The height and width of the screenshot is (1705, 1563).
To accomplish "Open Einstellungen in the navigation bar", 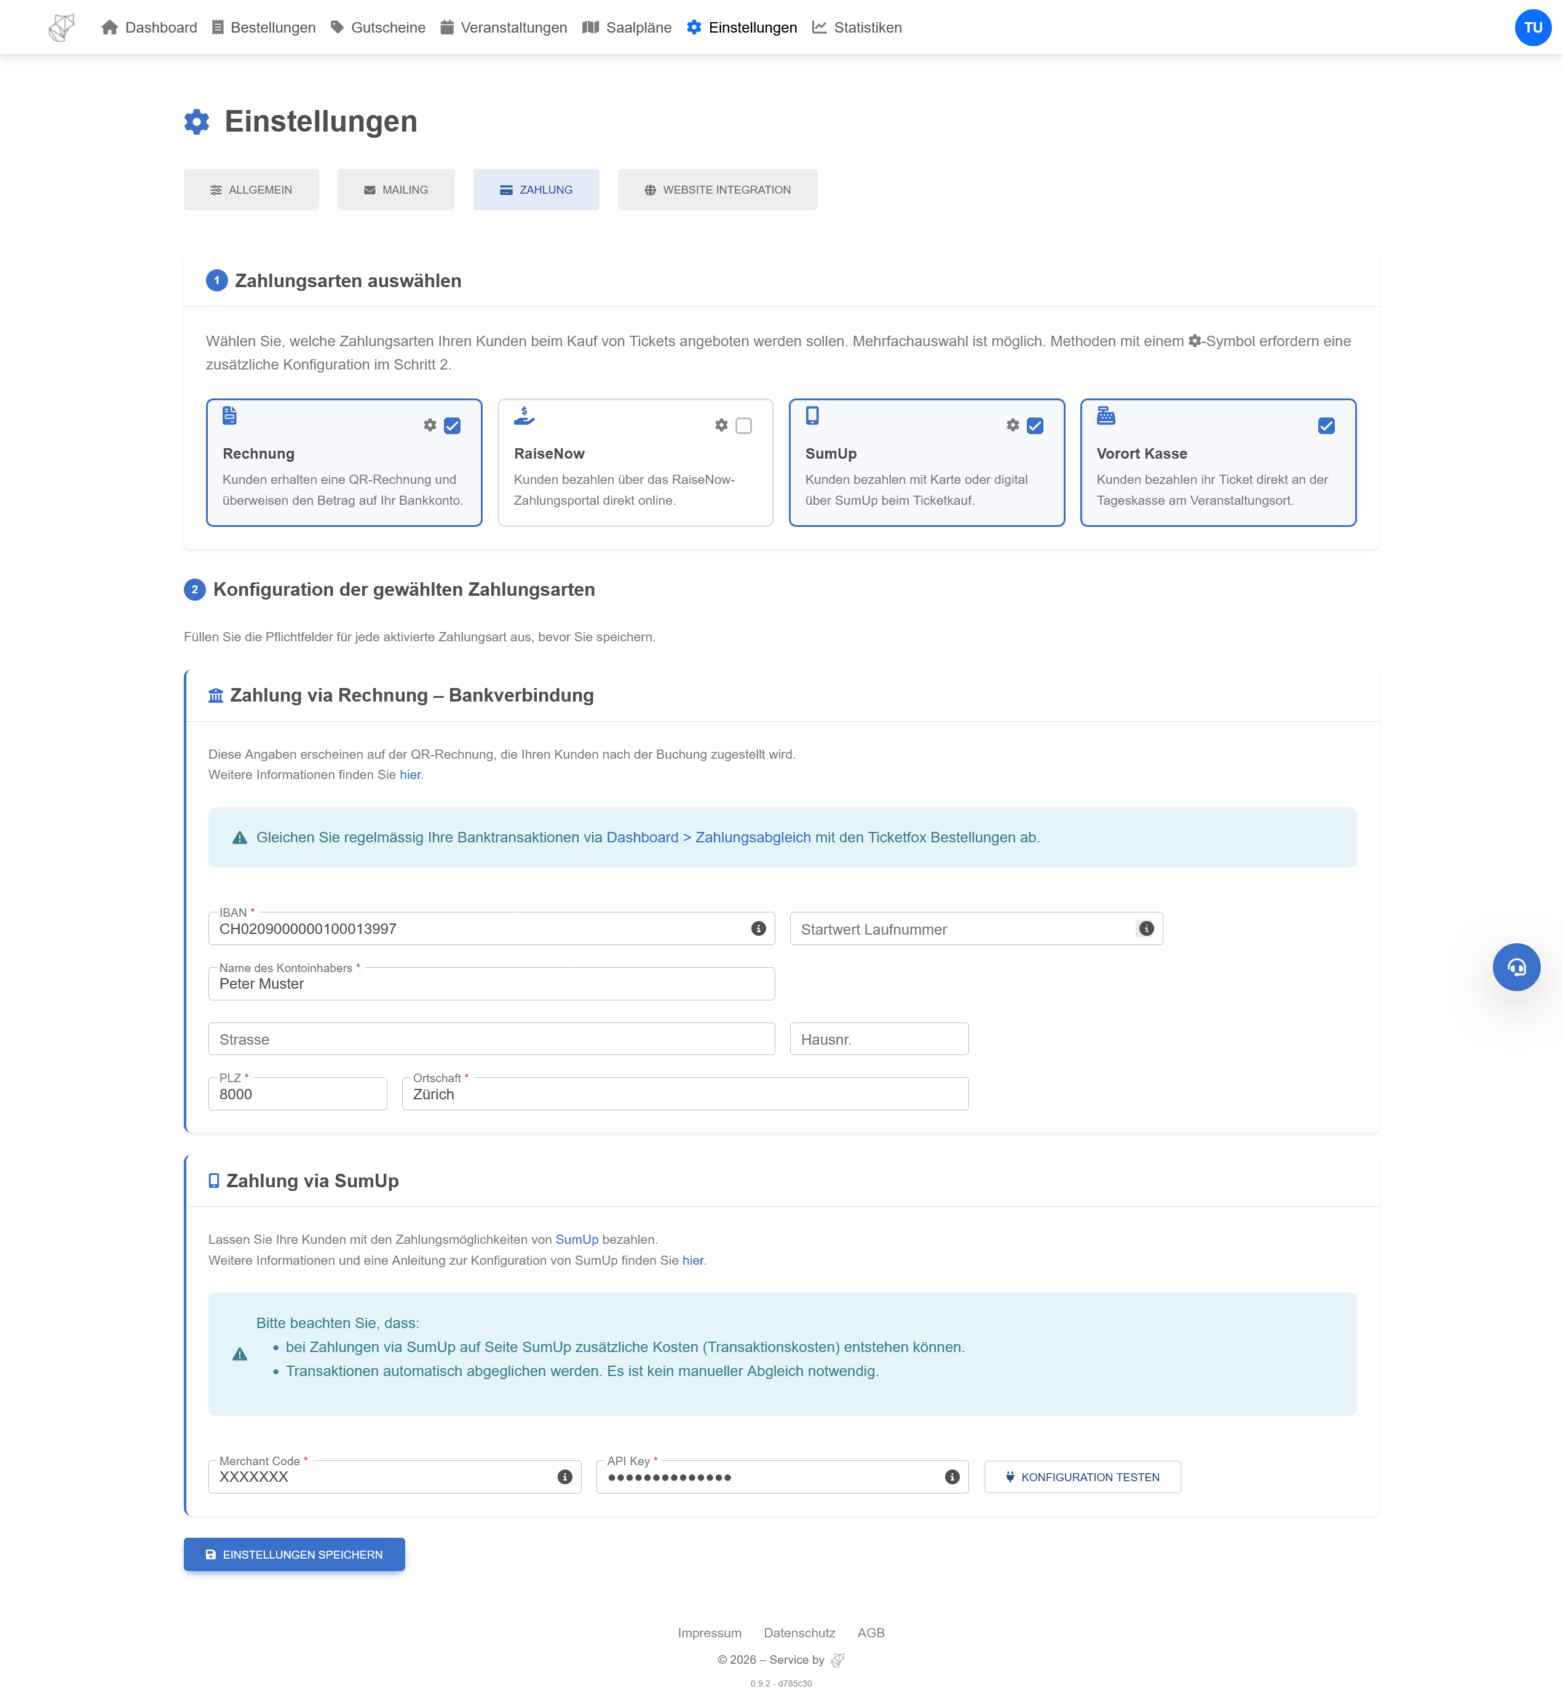I will 742,28.
